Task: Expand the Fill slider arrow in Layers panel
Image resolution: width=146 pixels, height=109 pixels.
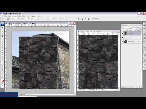Action: [x=141, y=30]
